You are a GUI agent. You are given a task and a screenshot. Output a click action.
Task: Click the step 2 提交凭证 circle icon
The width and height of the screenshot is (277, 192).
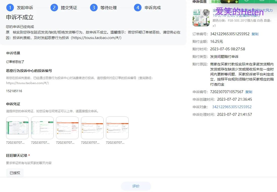pyautogui.click(x=54, y=8)
